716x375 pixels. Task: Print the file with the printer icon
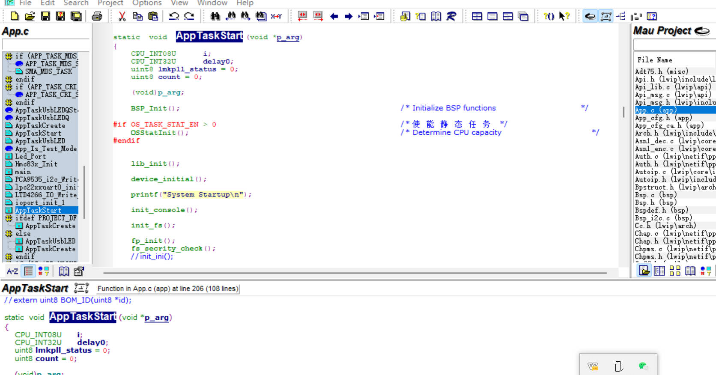[x=97, y=16]
